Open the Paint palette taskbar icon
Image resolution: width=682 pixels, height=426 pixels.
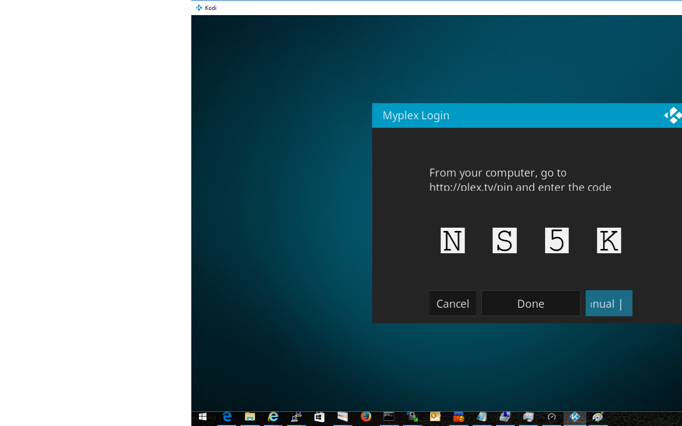[598, 417]
